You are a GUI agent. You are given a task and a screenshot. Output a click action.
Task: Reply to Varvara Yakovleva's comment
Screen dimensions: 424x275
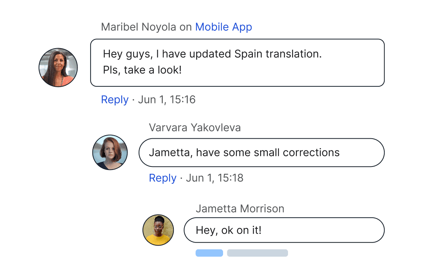click(163, 178)
